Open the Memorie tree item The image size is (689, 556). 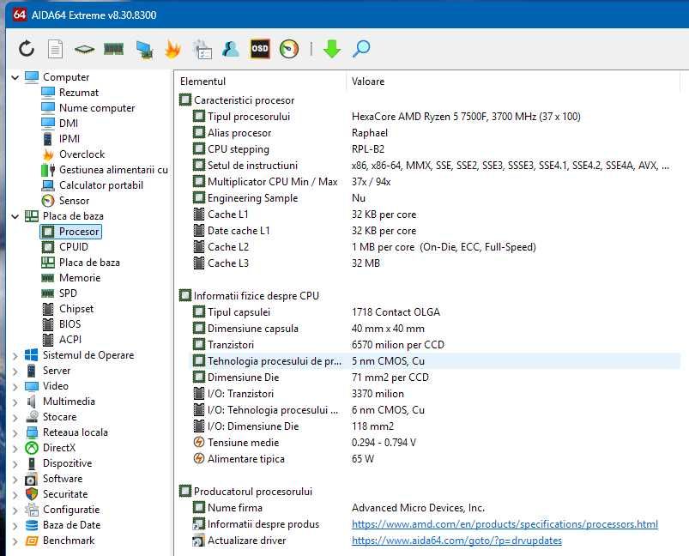pos(71,278)
